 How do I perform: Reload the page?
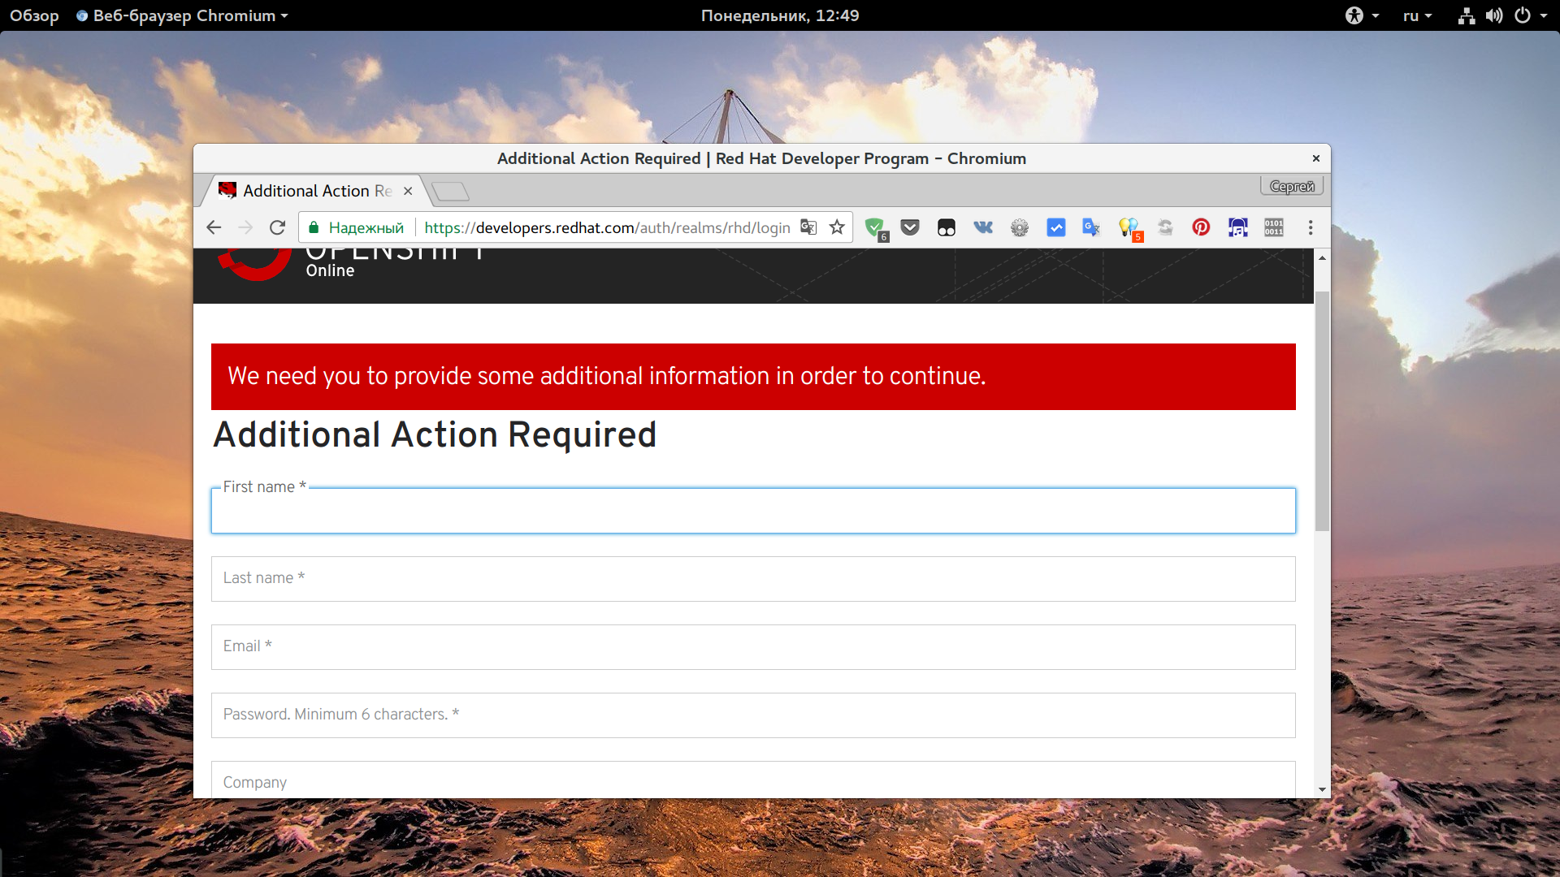click(277, 227)
